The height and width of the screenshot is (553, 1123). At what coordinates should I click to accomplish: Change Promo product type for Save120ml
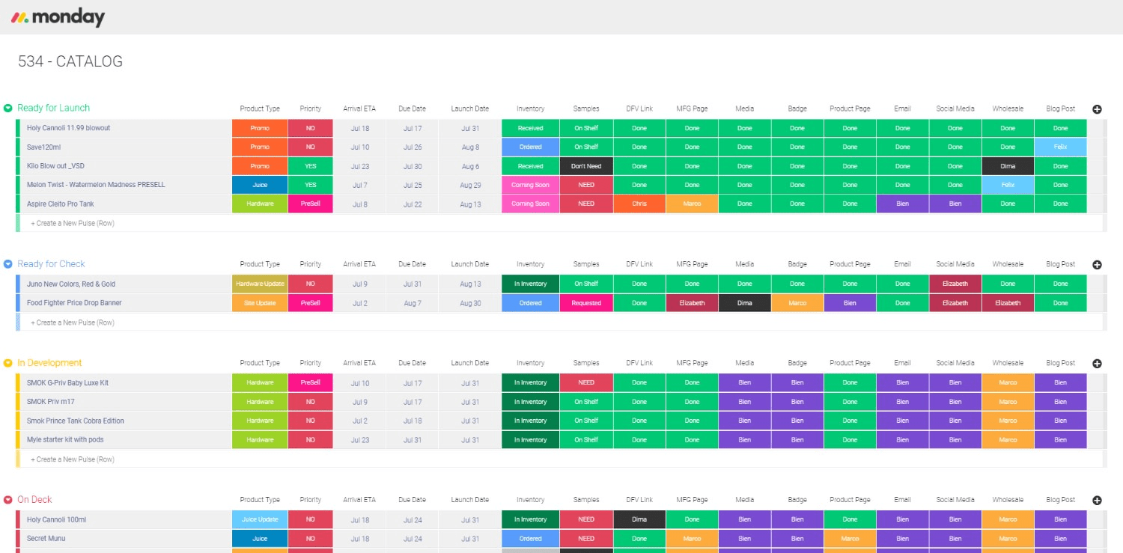260,147
